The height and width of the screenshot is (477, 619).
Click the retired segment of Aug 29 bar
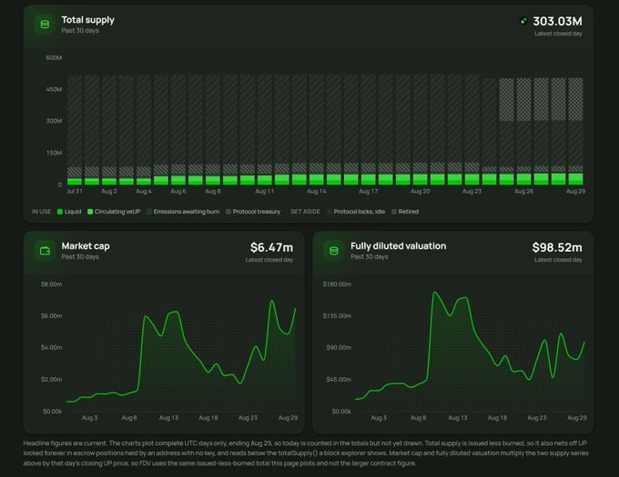tap(575, 99)
